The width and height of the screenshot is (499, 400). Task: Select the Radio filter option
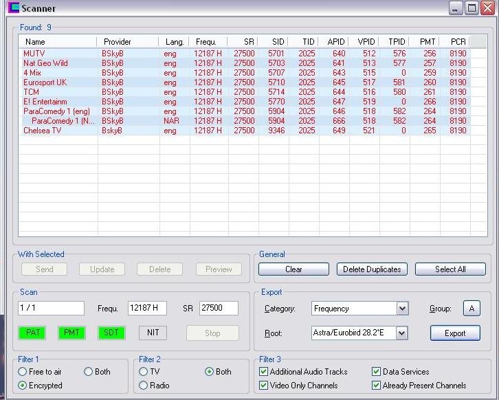pyautogui.click(x=144, y=386)
